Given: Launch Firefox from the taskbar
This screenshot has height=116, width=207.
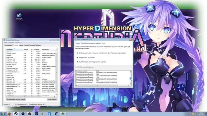Looking at the screenshot, I should click(9, 114).
